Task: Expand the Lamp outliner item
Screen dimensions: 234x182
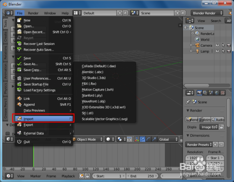Action: pos(191,51)
